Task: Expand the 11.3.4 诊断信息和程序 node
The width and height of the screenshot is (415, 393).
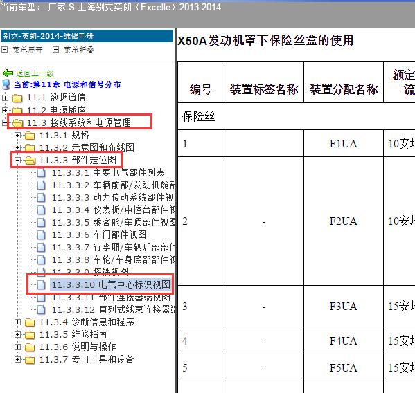Action: 17,322
